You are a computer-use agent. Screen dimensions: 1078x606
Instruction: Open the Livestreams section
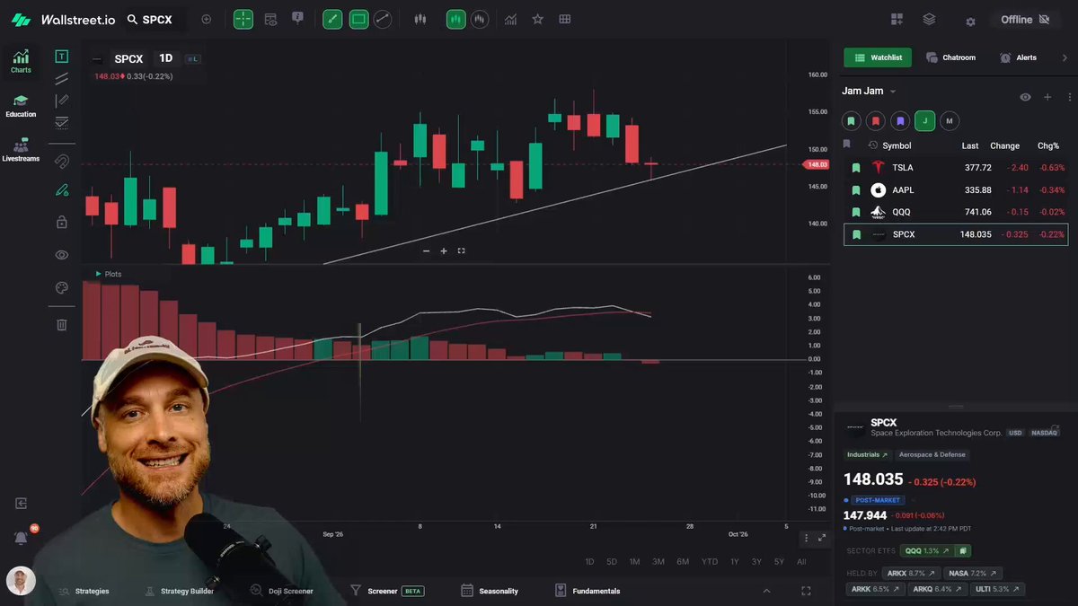[x=21, y=150]
